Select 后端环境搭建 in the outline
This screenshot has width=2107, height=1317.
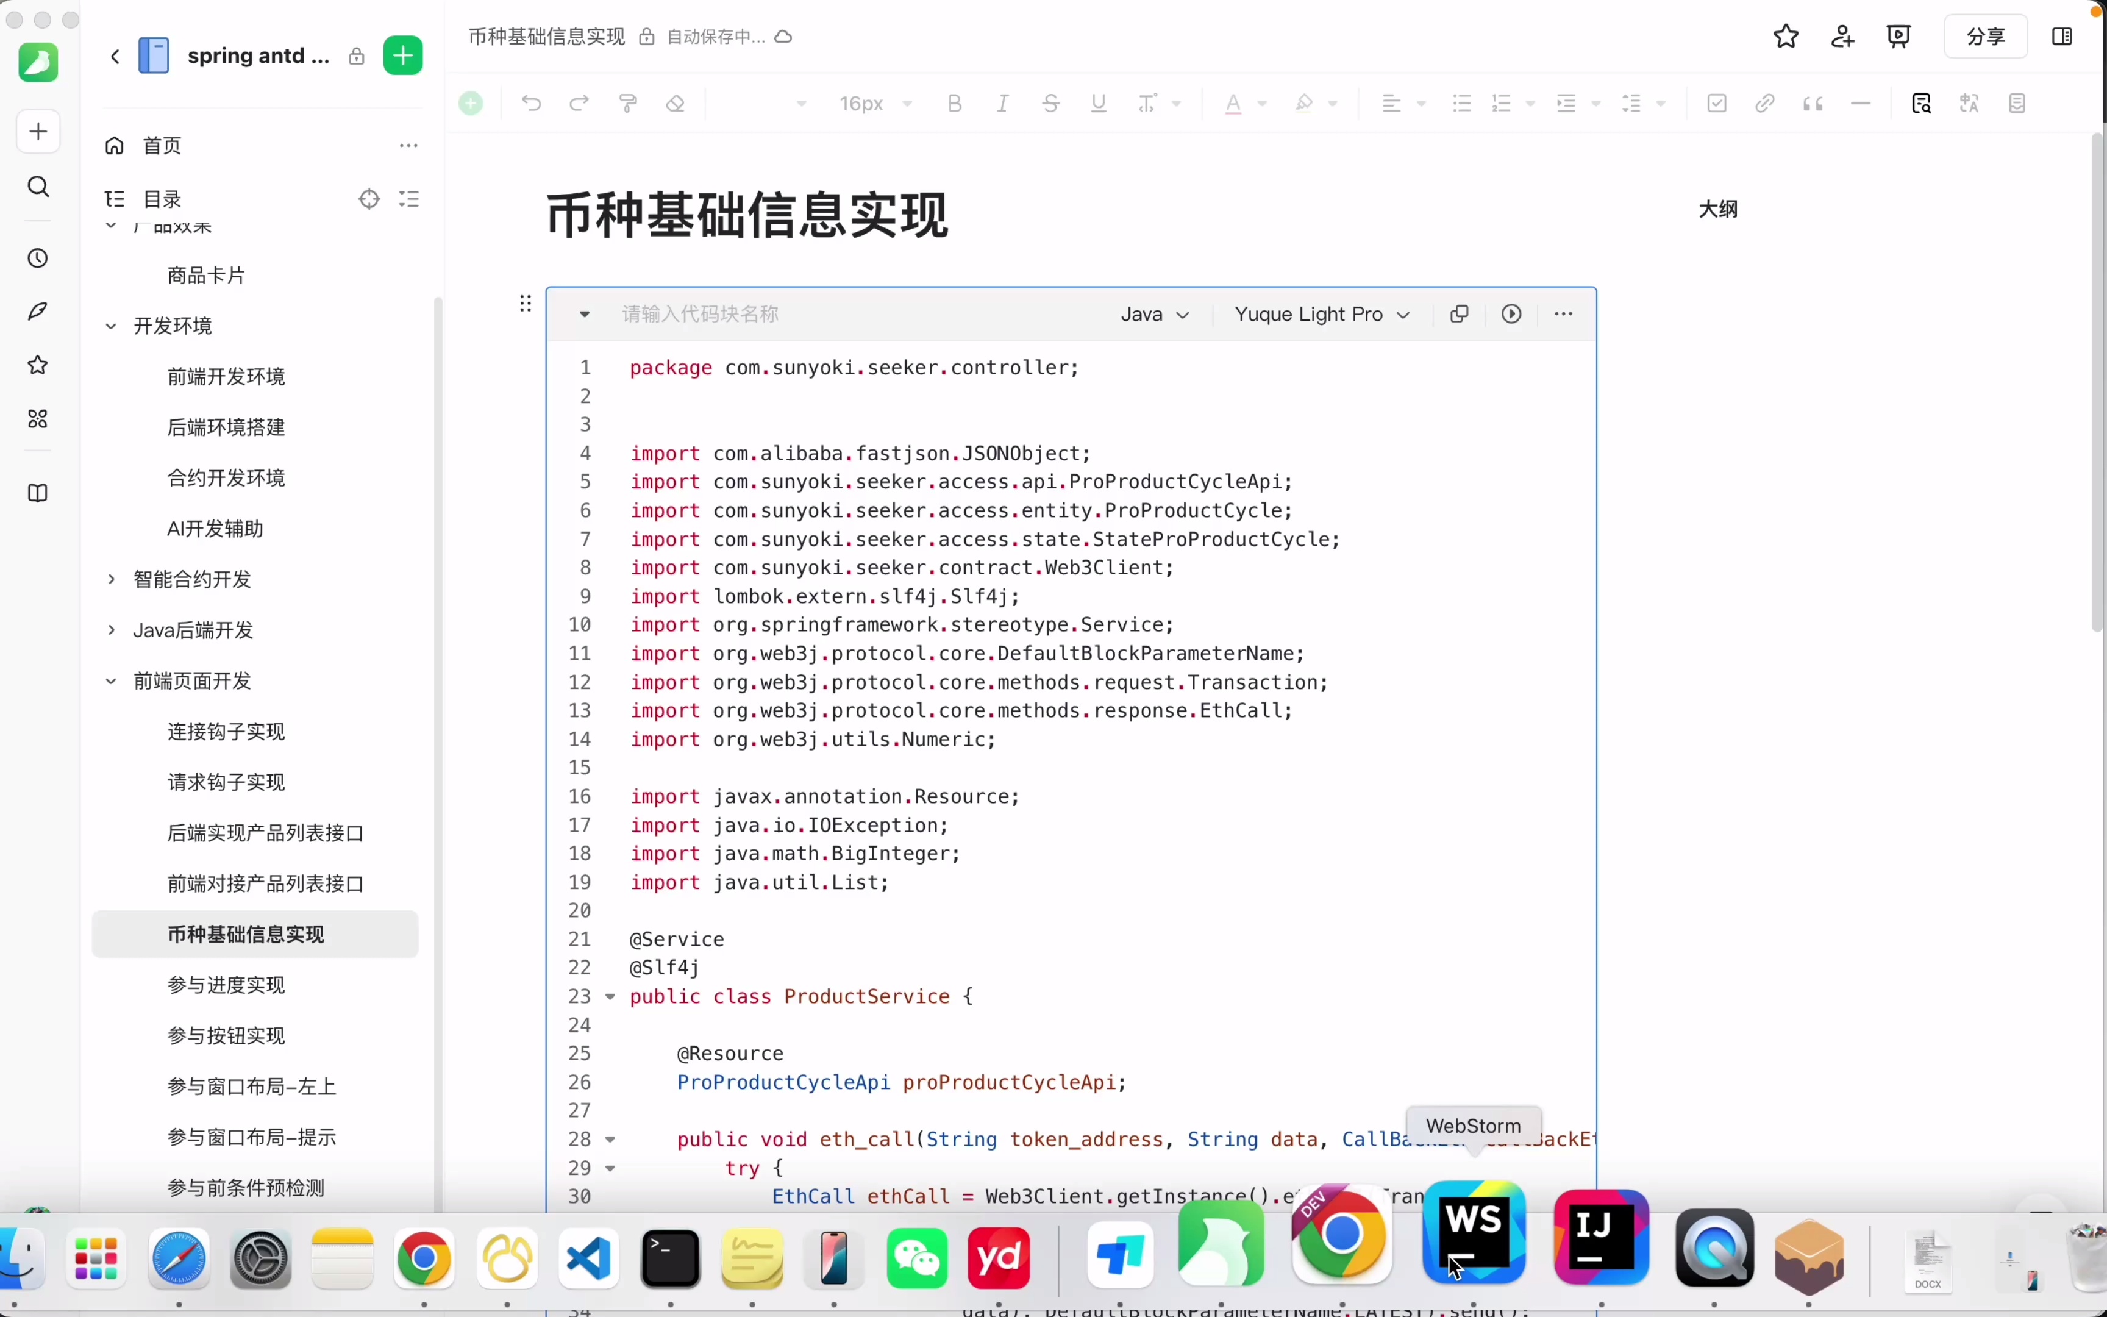(226, 427)
